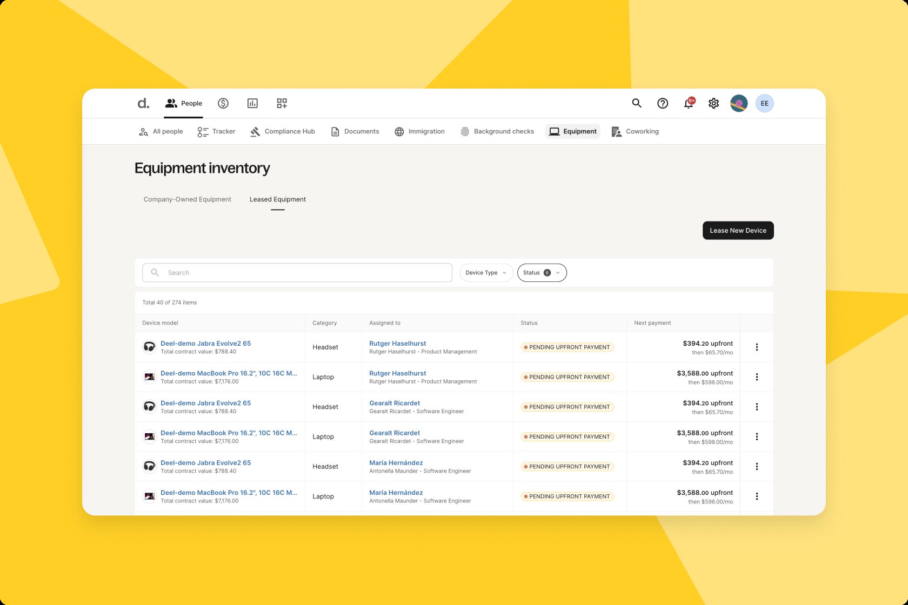The height and width of the screenshot is (605, 908).
Task: Expand the Device Type filter dropdown
Action: 486,273
